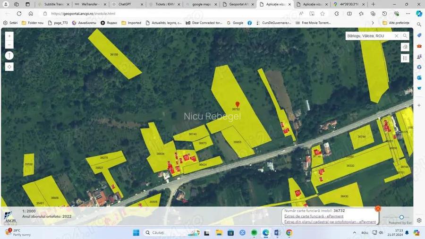Open the Imported bookmarks folder
The height and width of the screenshot is (239, 425).
pos(131,23)
